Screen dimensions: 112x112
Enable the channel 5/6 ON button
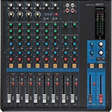tap(46, 66)
